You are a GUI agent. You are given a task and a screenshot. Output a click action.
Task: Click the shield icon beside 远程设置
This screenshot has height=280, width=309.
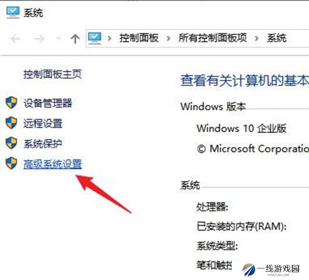tap(11, 123)
